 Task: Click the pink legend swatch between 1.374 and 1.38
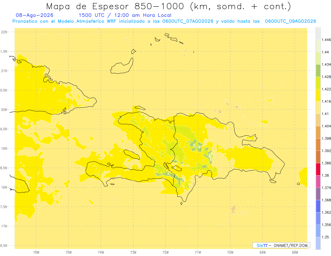[318, 181]
